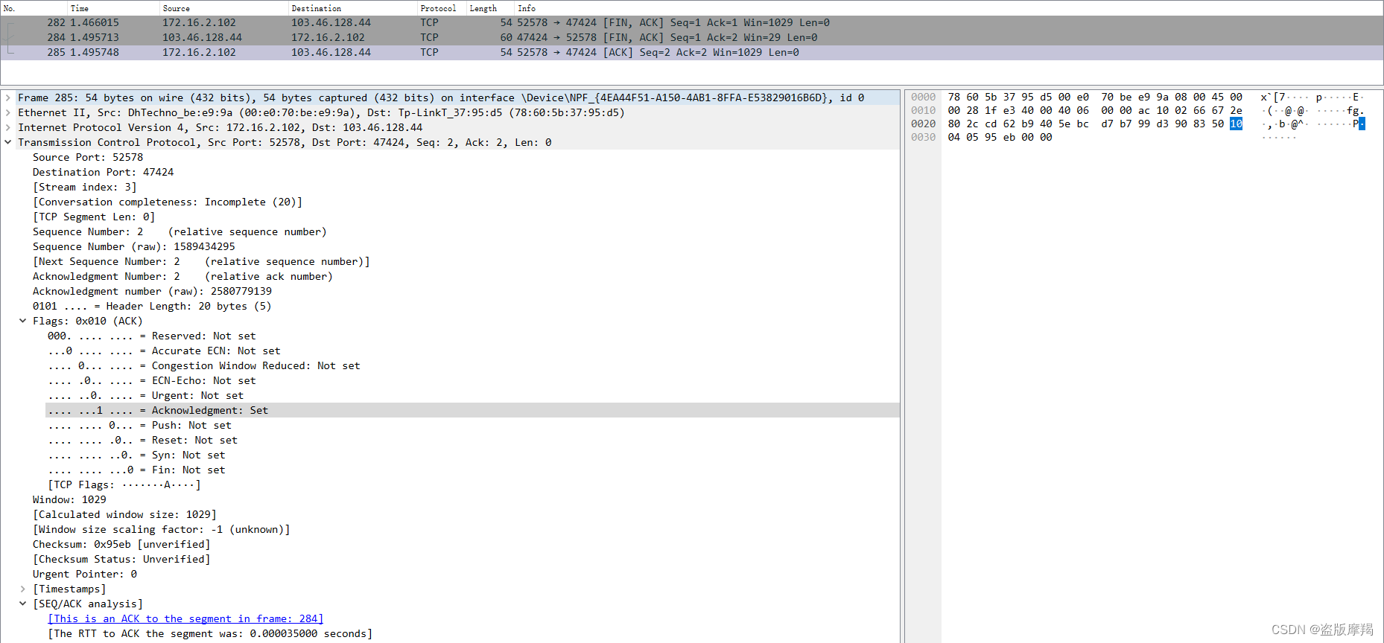Image resolution: width=1384 pixels, height=643 pixels.
Task: Select the Urgent: Not set flag
Action: click(x=146, y=395)
